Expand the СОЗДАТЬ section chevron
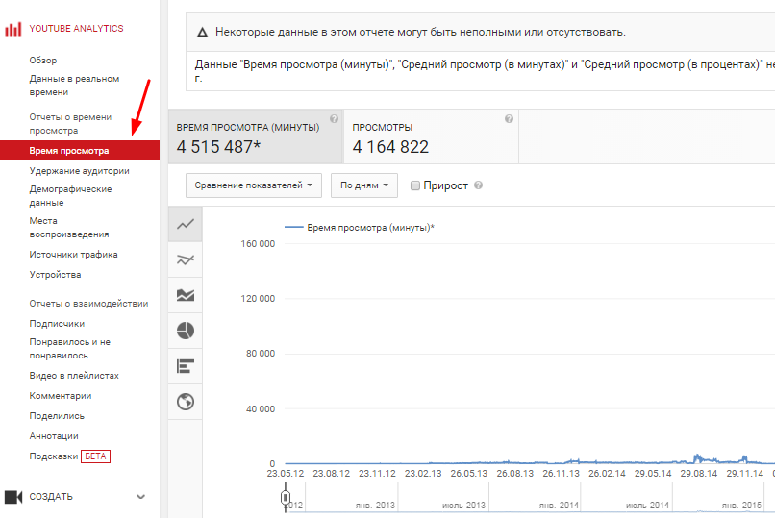This screenshot has height=518, width=775. (140, 497)
